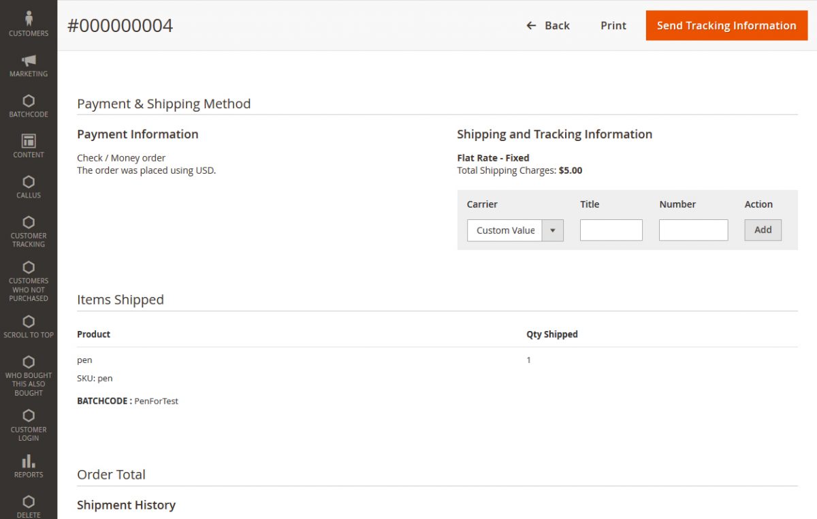Image resolution: width=817 pixels, height=519 pixels.
Task: Click Send Tracking Information
Action: pyautogui.click(x=726, y=25)
